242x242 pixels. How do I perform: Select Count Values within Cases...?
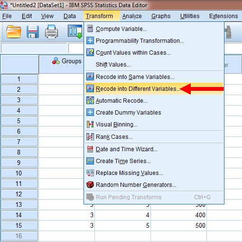click(x=154, y=52)
